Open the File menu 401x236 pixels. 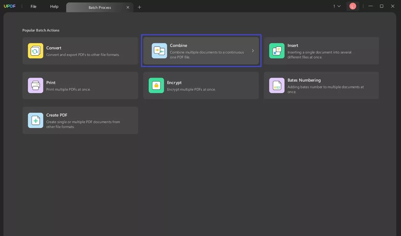pyautogui.click(x=33, y=6)
